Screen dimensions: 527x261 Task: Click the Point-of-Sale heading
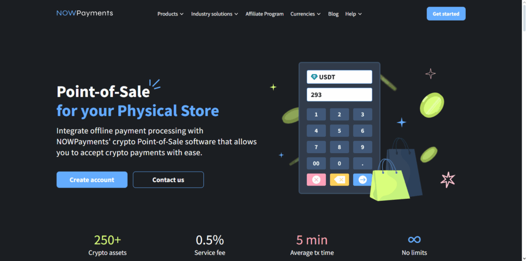pos(103,91)
